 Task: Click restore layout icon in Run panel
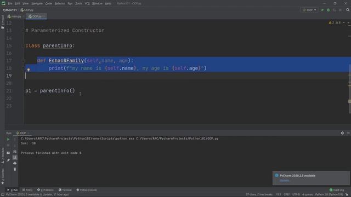coord(8,153)
